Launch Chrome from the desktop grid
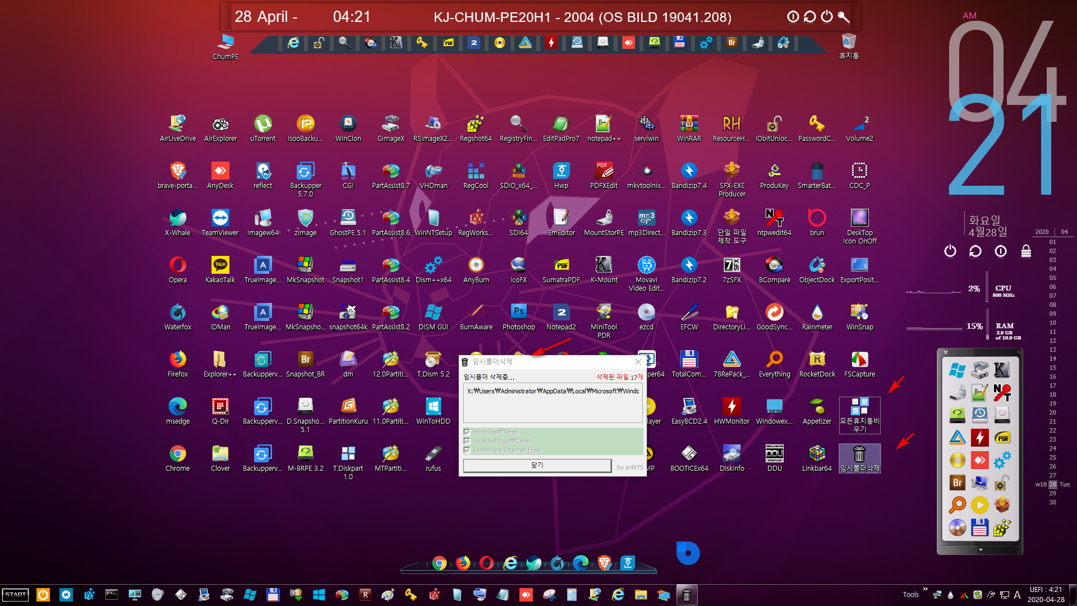Viewport: 1077px width, 606px height. pyautogui.click(x=177, y=458)
